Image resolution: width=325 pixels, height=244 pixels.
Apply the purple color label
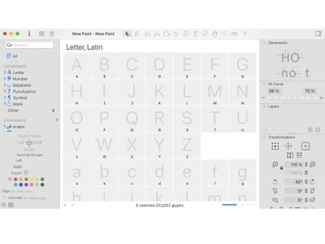26,185
